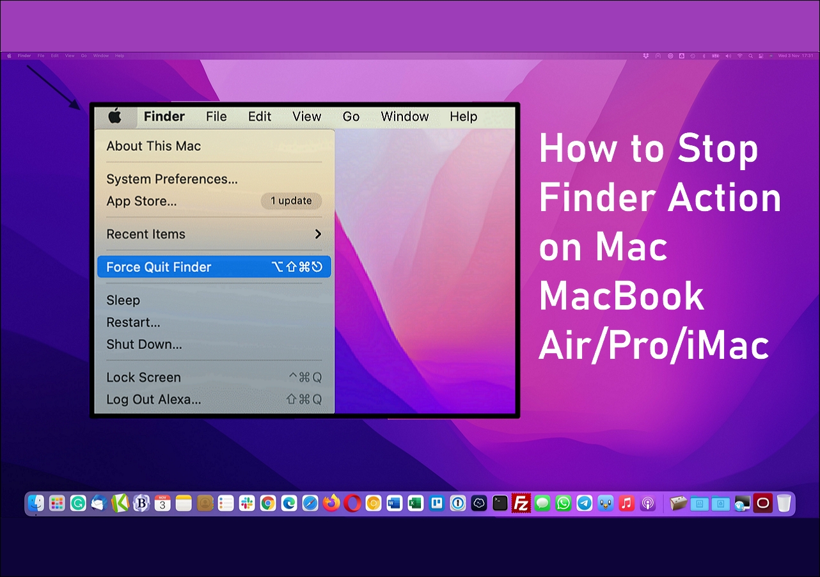Select Force Quit Finder
The width and height of the screenshot is (820, 577).
pos(214,267)
